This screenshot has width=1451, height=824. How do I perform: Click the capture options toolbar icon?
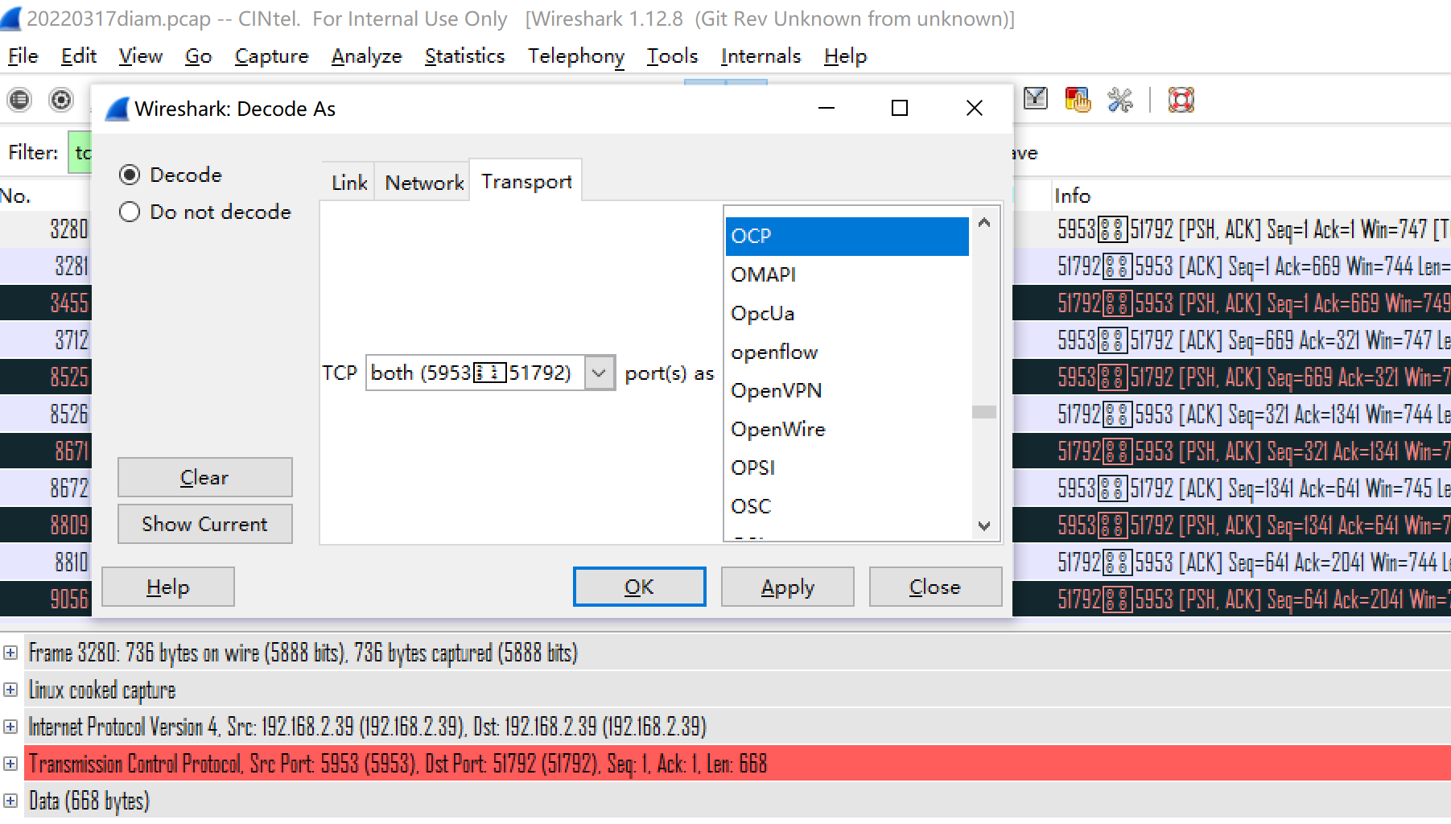[x=61, y=100]
